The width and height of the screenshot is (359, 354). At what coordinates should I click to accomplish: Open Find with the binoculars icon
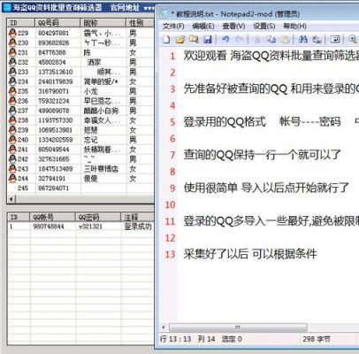pyautogui.click(x=303, y=39)
